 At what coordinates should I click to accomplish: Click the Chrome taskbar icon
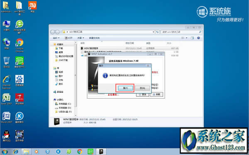(80, 152)
